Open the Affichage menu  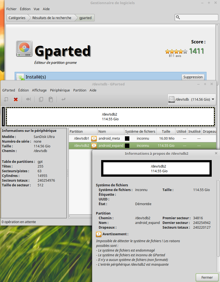click(39, 90)
